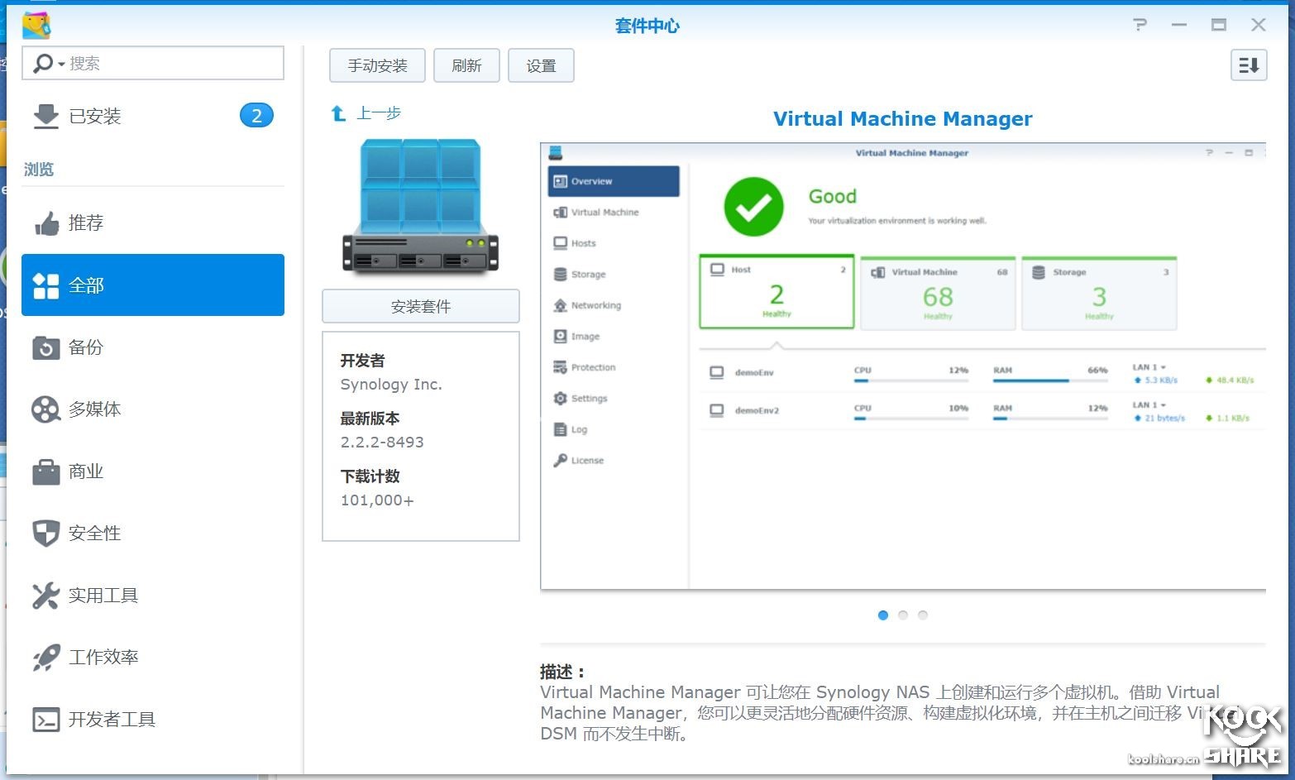Install Virtual Machine Manager with 安装套件
Image resolution: width=1295 pixels, height=780 pixels.
coord(420,306)
